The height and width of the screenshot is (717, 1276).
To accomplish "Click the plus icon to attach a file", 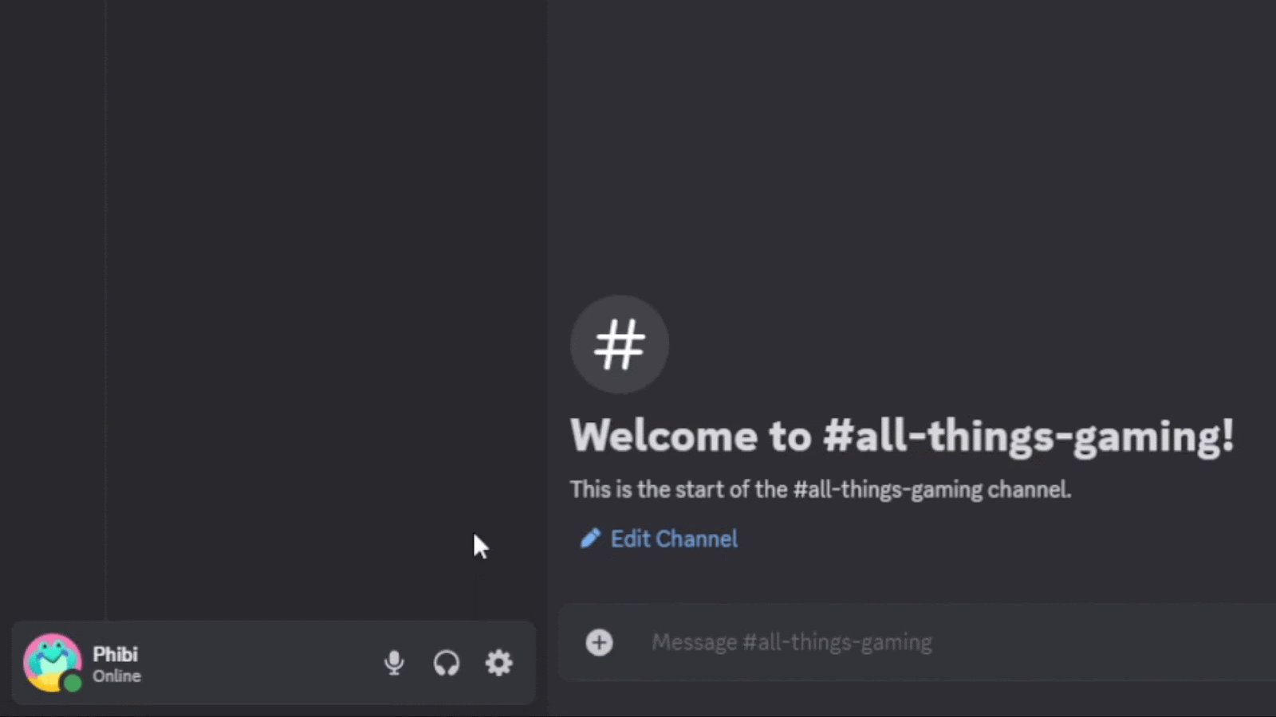I will coord(600,642).
